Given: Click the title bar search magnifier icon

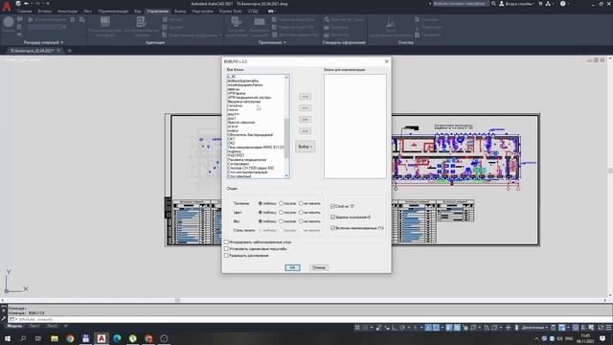Looking at the screenshot, I should pos(493,4).
